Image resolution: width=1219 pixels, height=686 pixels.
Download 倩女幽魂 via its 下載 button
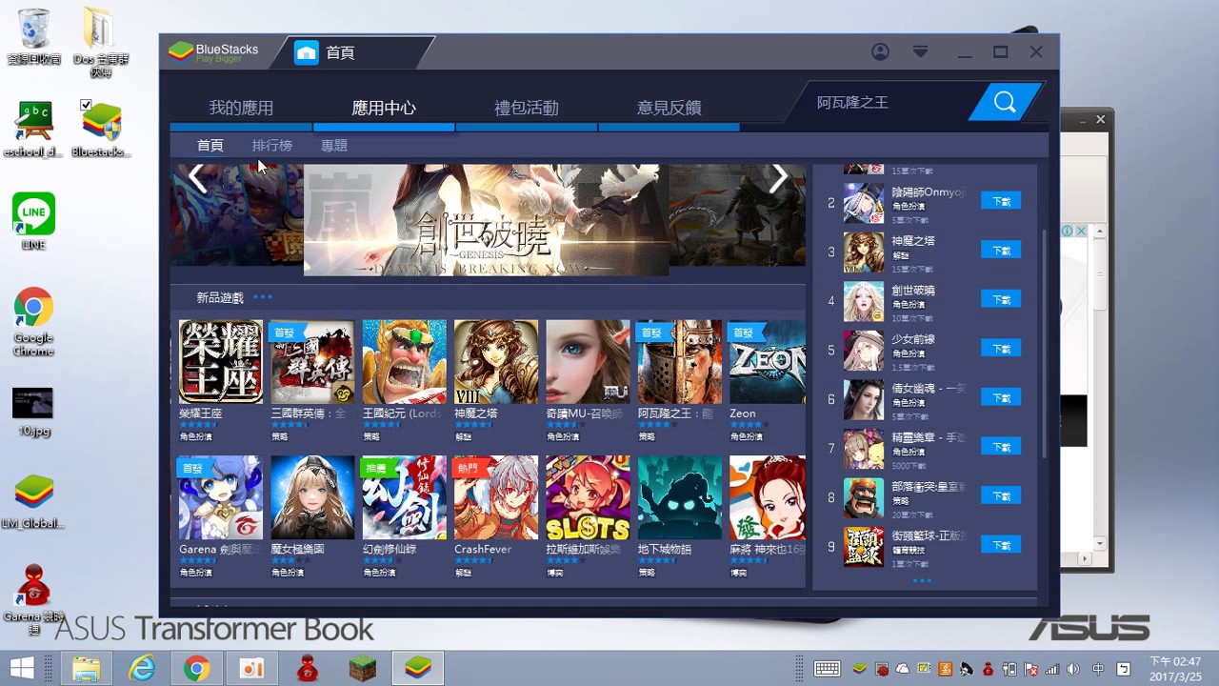(x=1001, y=398)
